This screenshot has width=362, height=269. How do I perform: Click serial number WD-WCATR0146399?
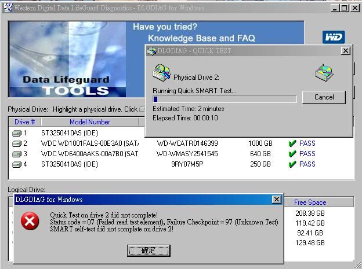click(x=187, y=143)
